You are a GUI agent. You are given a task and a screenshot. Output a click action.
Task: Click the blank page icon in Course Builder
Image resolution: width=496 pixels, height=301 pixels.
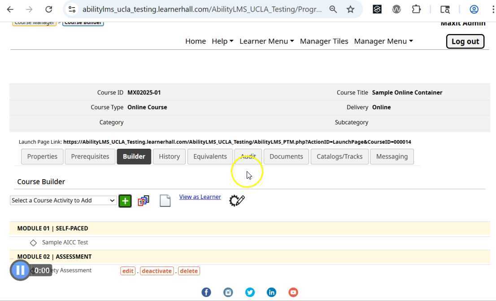[x=165, y=201]
